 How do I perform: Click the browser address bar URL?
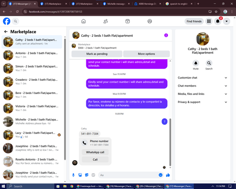pyautogui.click(x=55, y=12)
